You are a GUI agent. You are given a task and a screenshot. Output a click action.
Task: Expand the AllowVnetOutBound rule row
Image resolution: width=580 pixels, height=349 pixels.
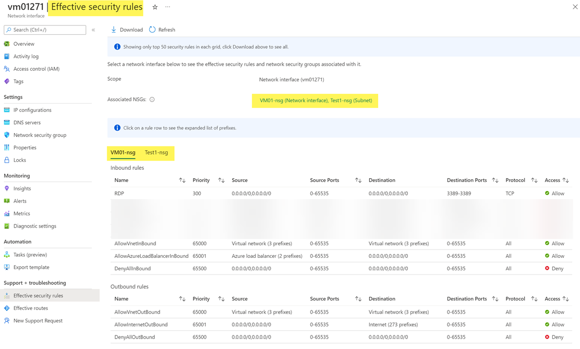(342, 312)
